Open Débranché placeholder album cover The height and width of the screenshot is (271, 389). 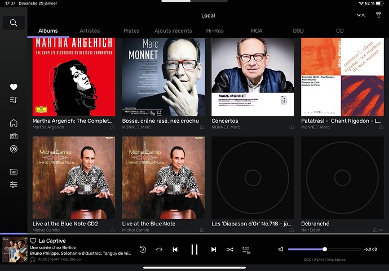[342, 177]
